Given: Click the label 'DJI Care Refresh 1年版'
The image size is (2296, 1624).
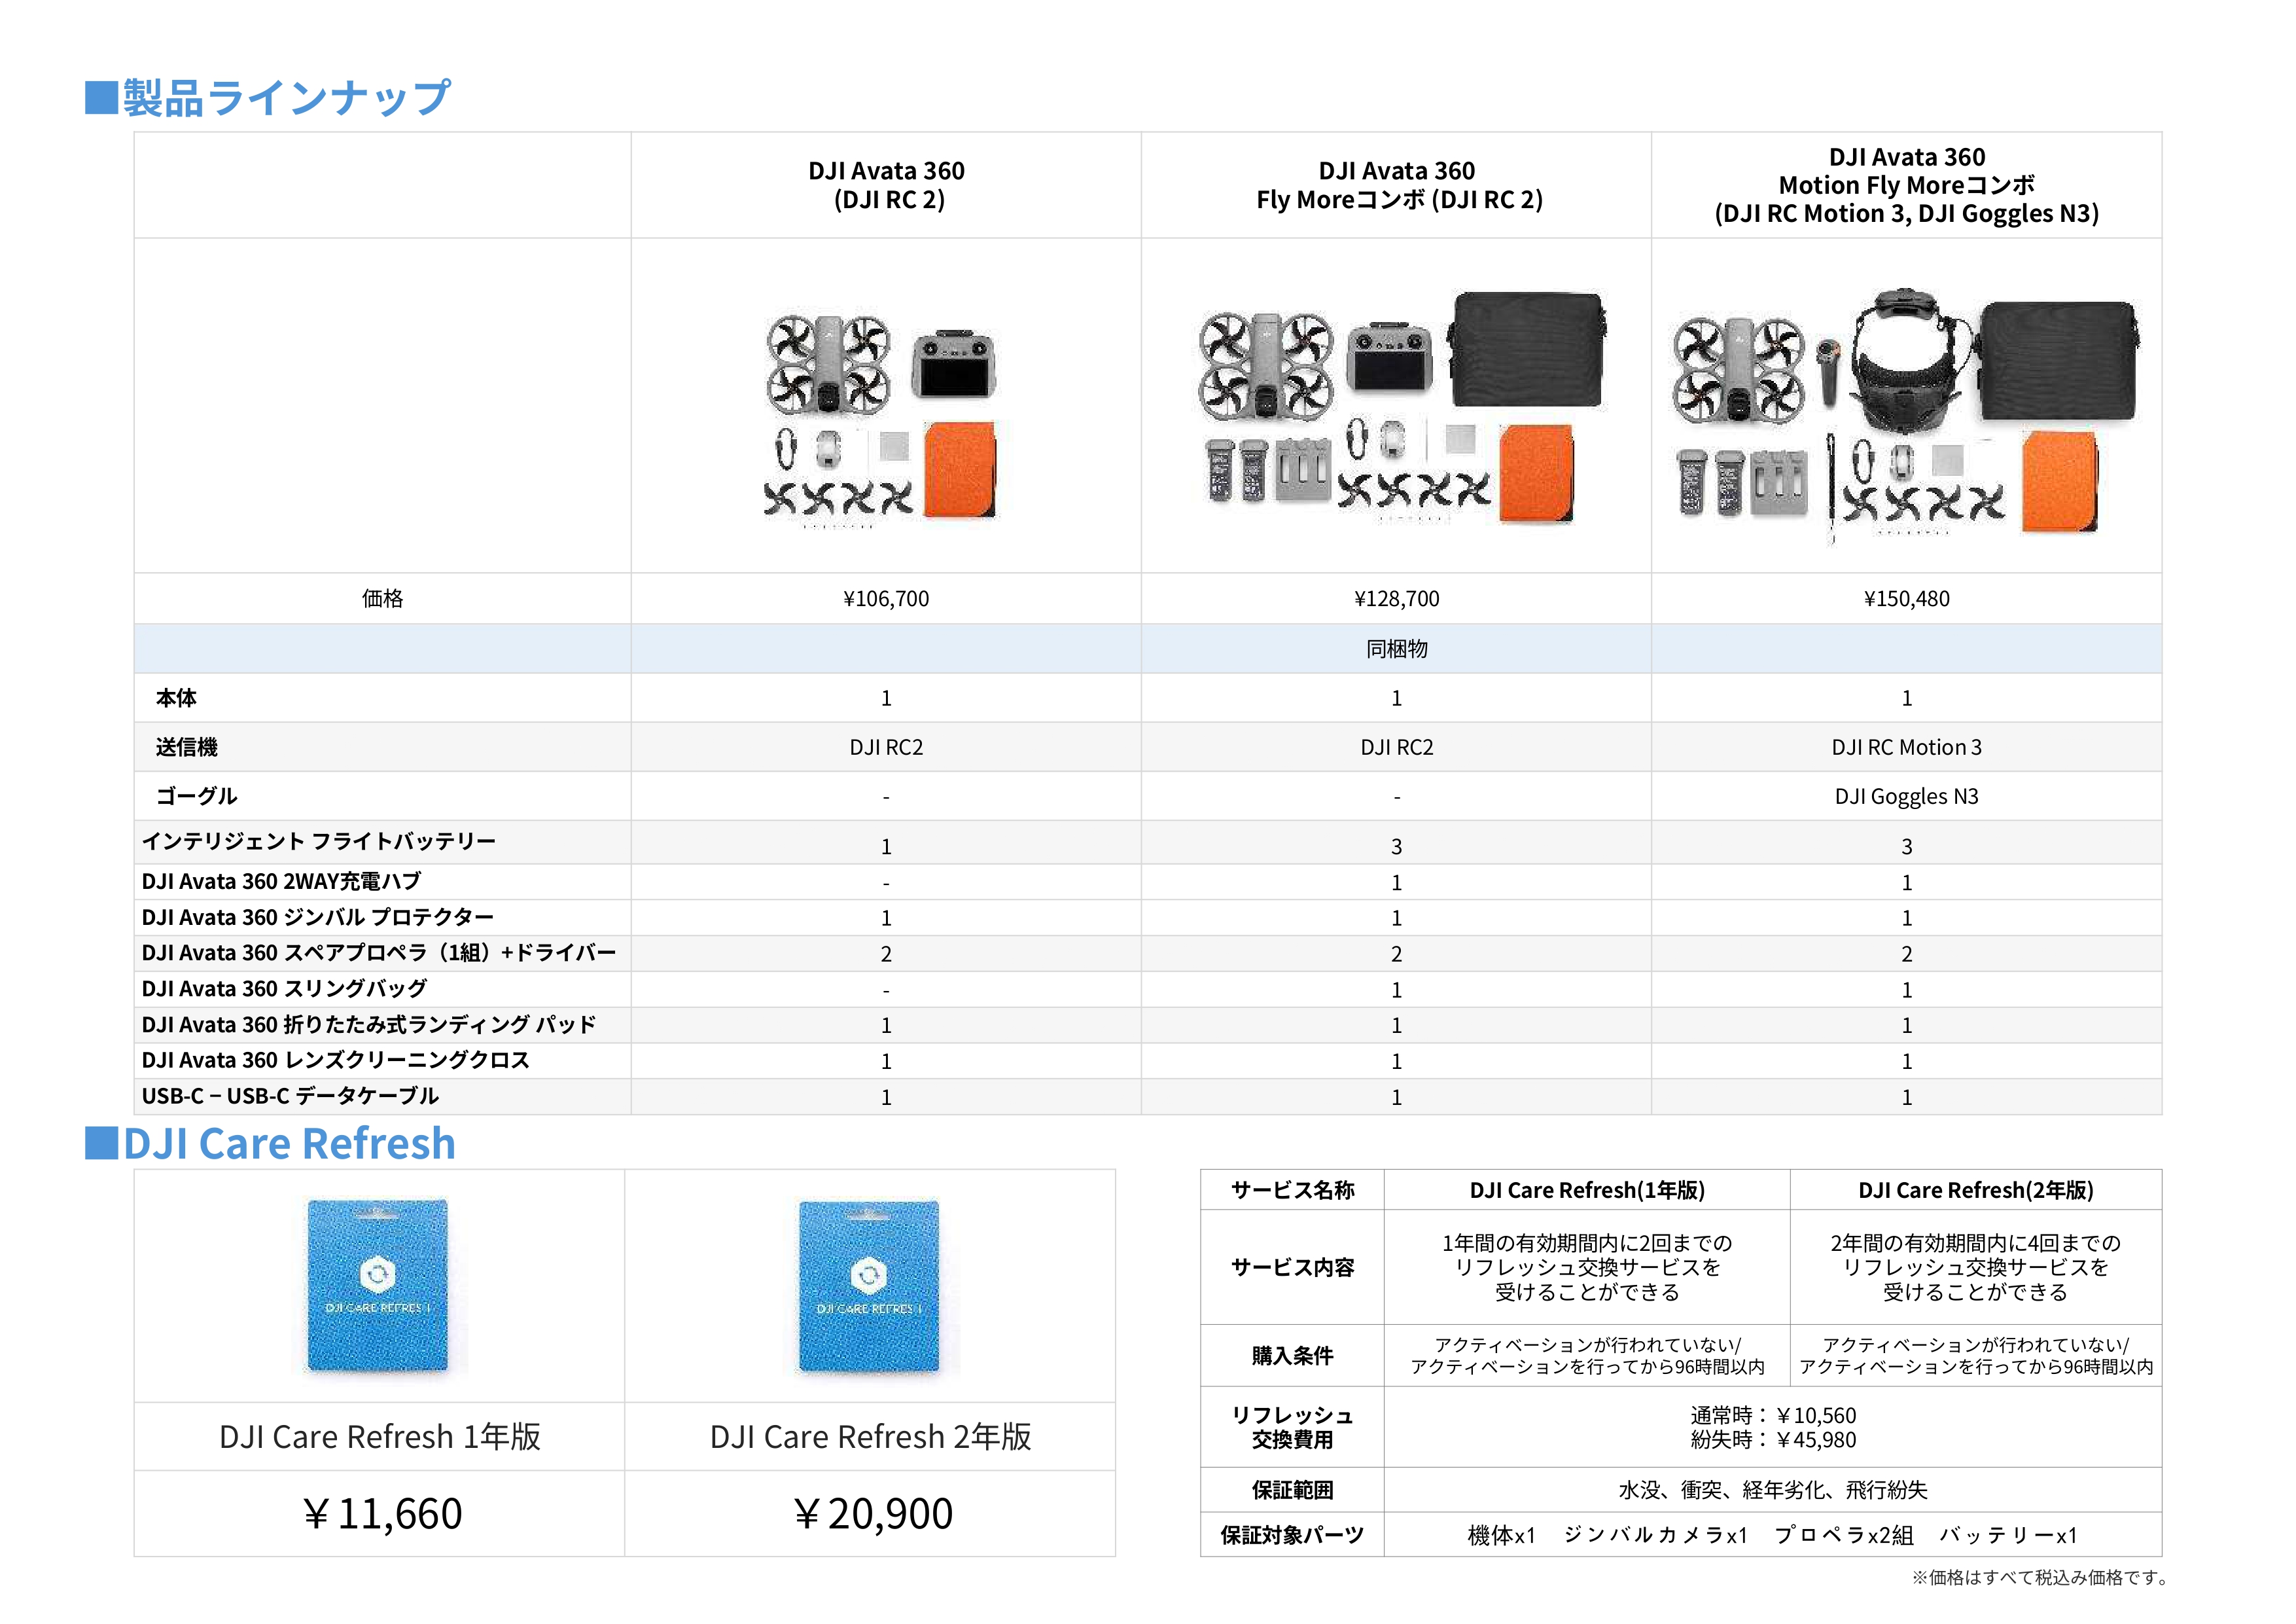Looking at the screenshot, I should pyautogui.click(x=380, y=1437).
